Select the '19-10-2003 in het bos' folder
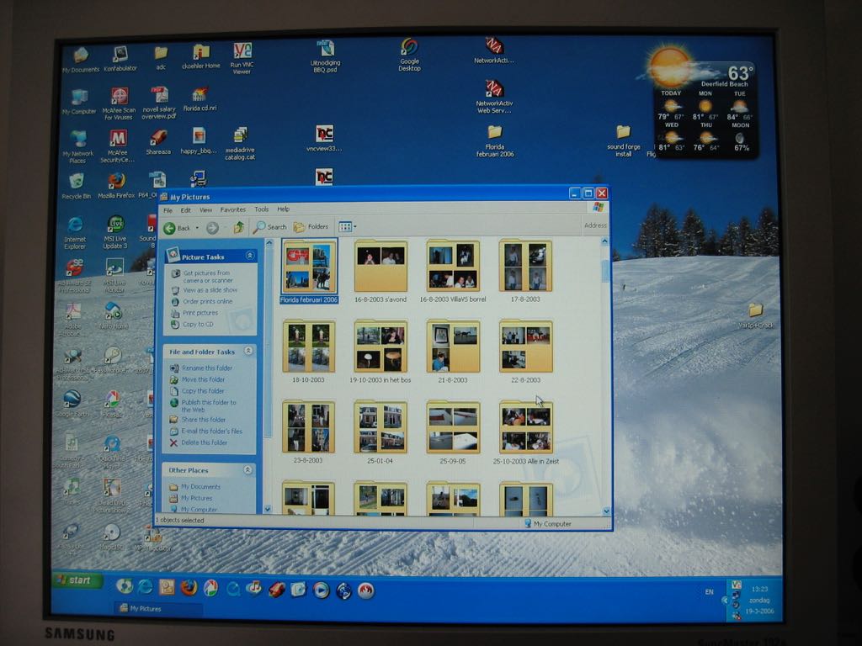The width and height of the screenshot is (862, 646). tap(380, 347)
